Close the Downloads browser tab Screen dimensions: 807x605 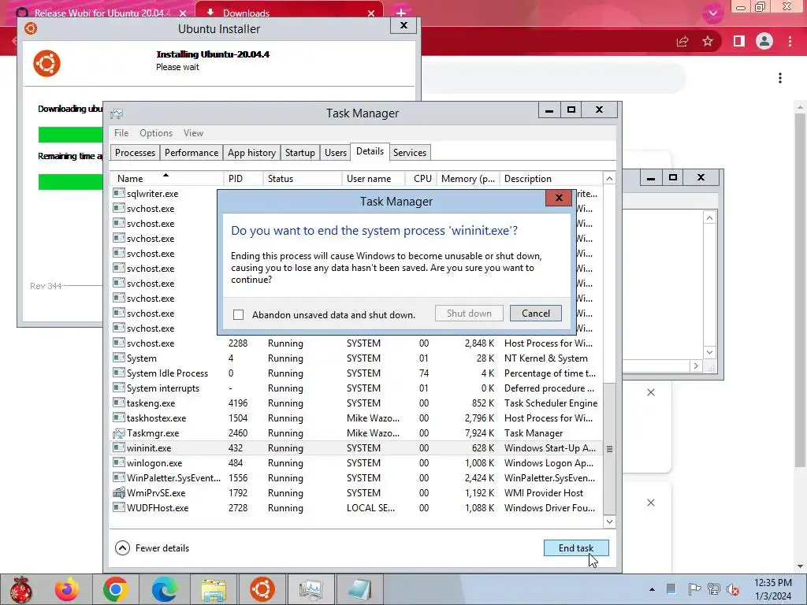[371, 13]
